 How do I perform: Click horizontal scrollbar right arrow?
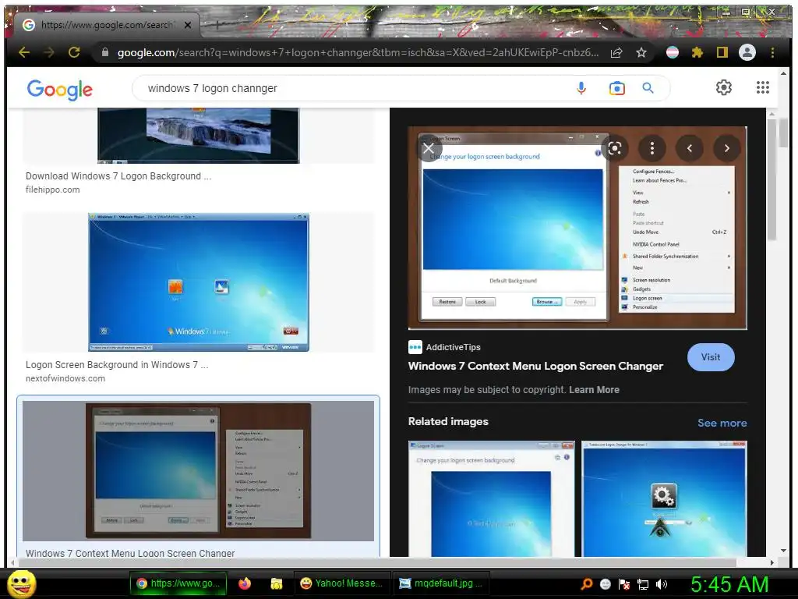[772, 562]
